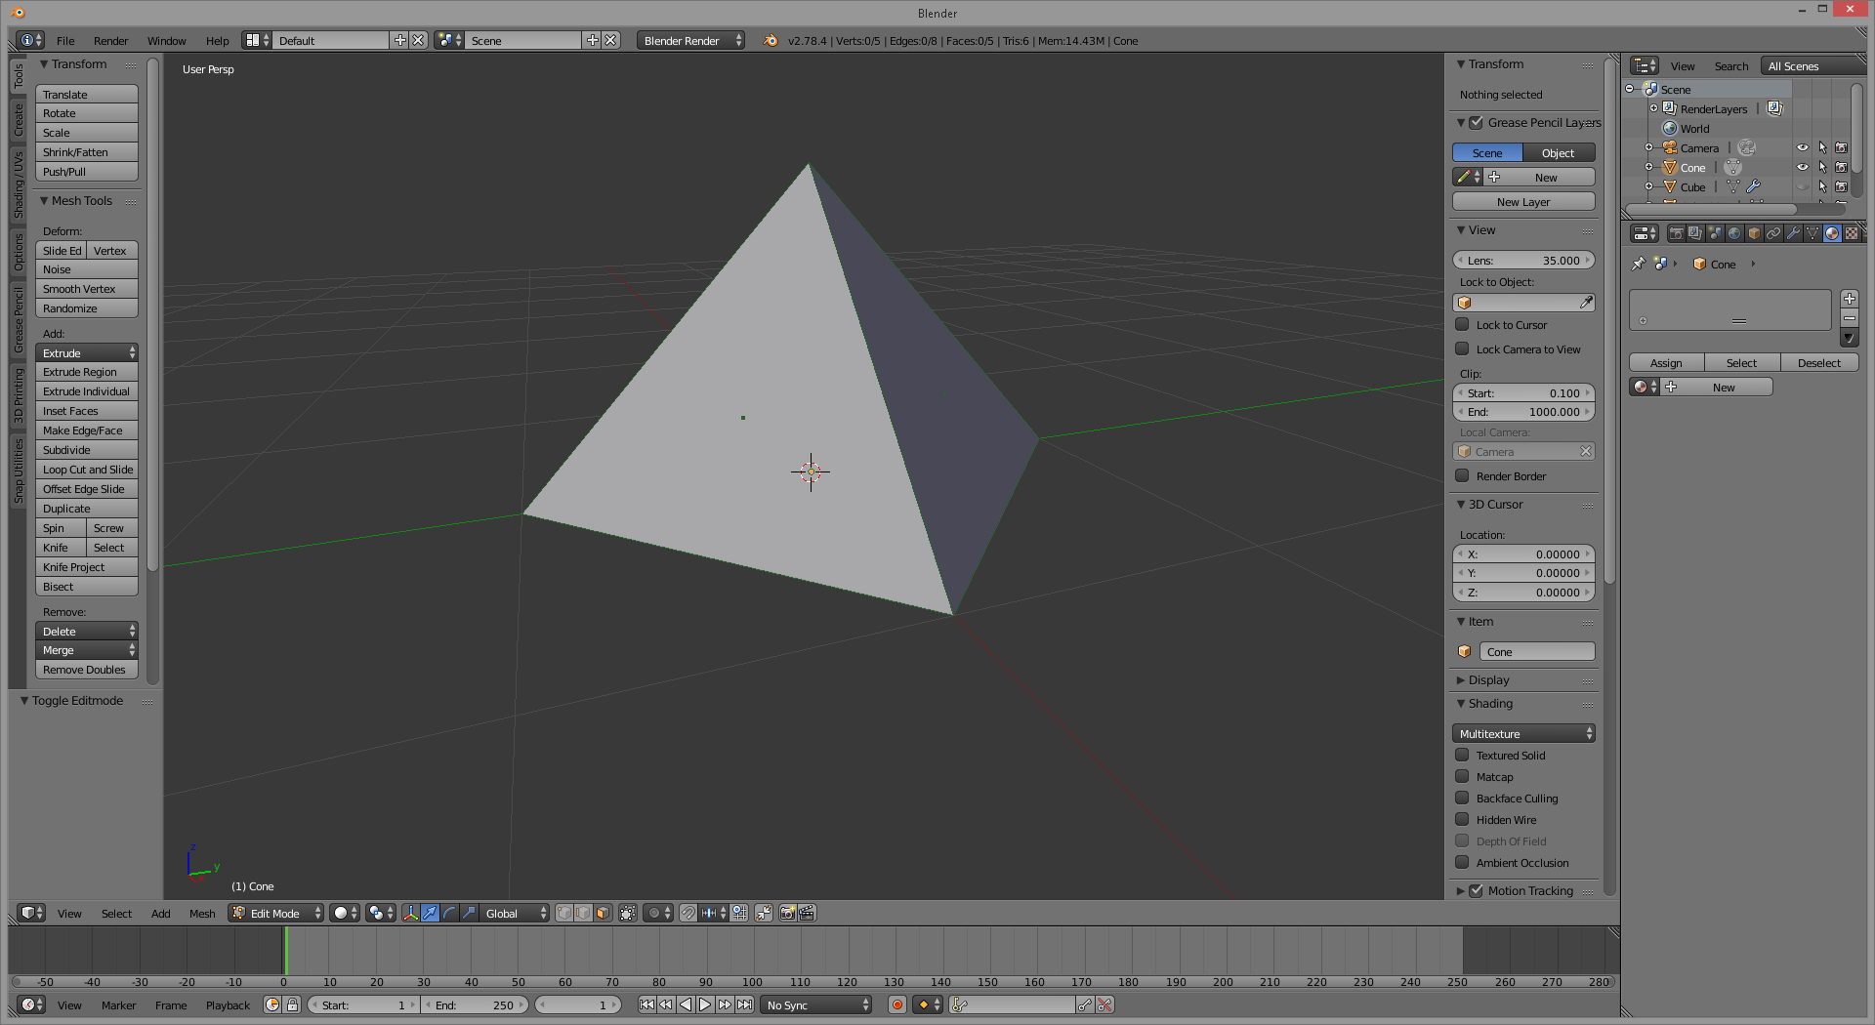Click the delete keyframe icon with red cross
This screenshot has height=1025, width=1875.
click(1104, 1004)
